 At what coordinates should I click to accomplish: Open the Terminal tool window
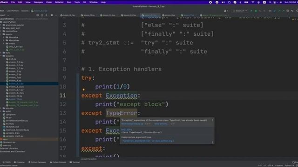pos(74,162)
